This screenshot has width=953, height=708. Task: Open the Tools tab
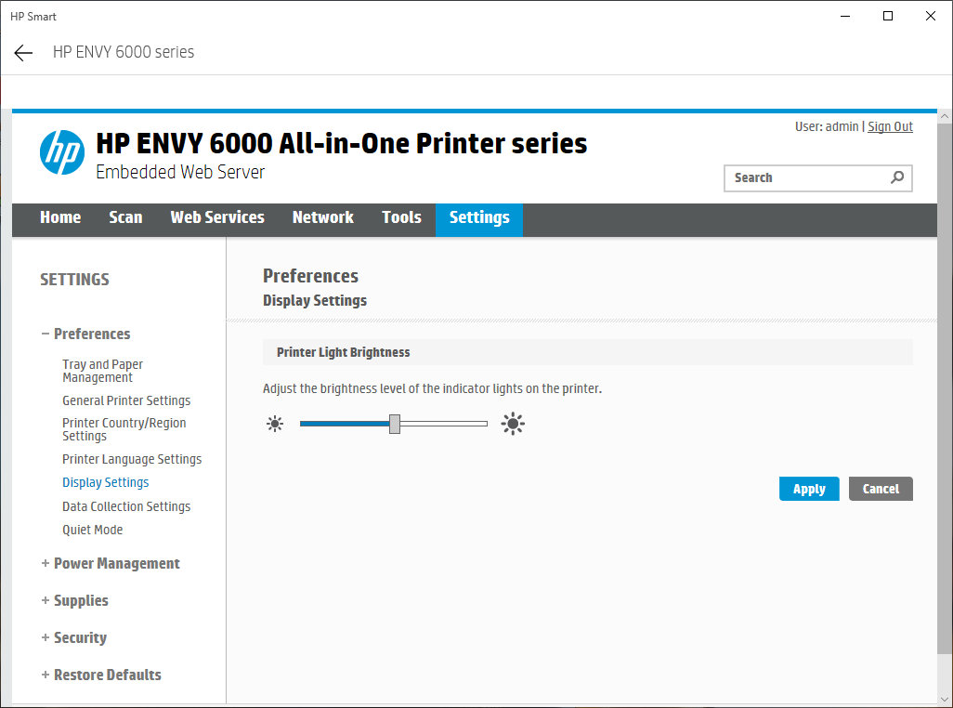[401, 217]
